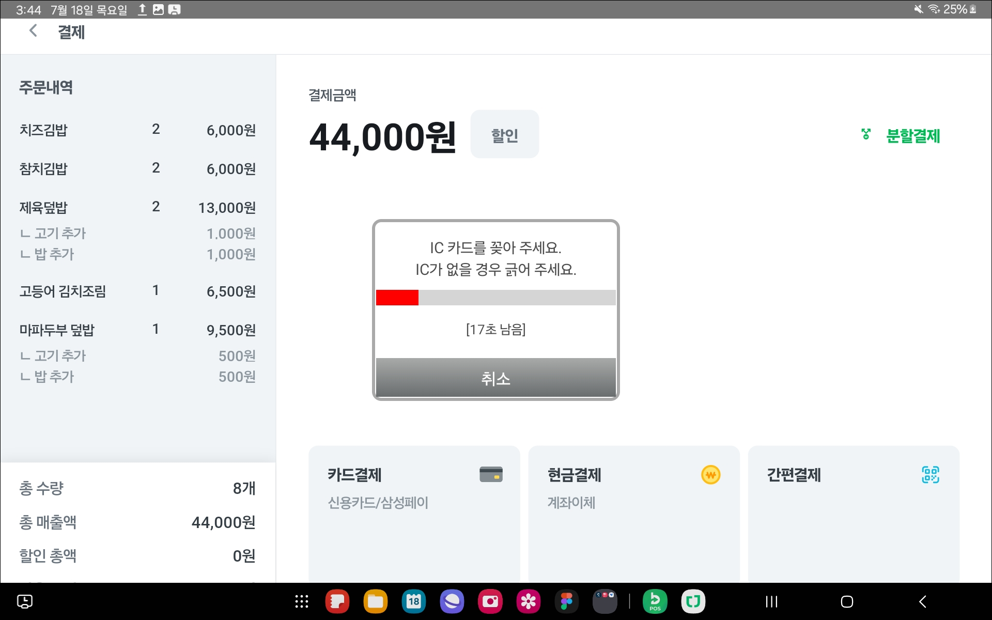The image size is (992, 620).
Task: Open the green POS app in dock
Action: 655,601
